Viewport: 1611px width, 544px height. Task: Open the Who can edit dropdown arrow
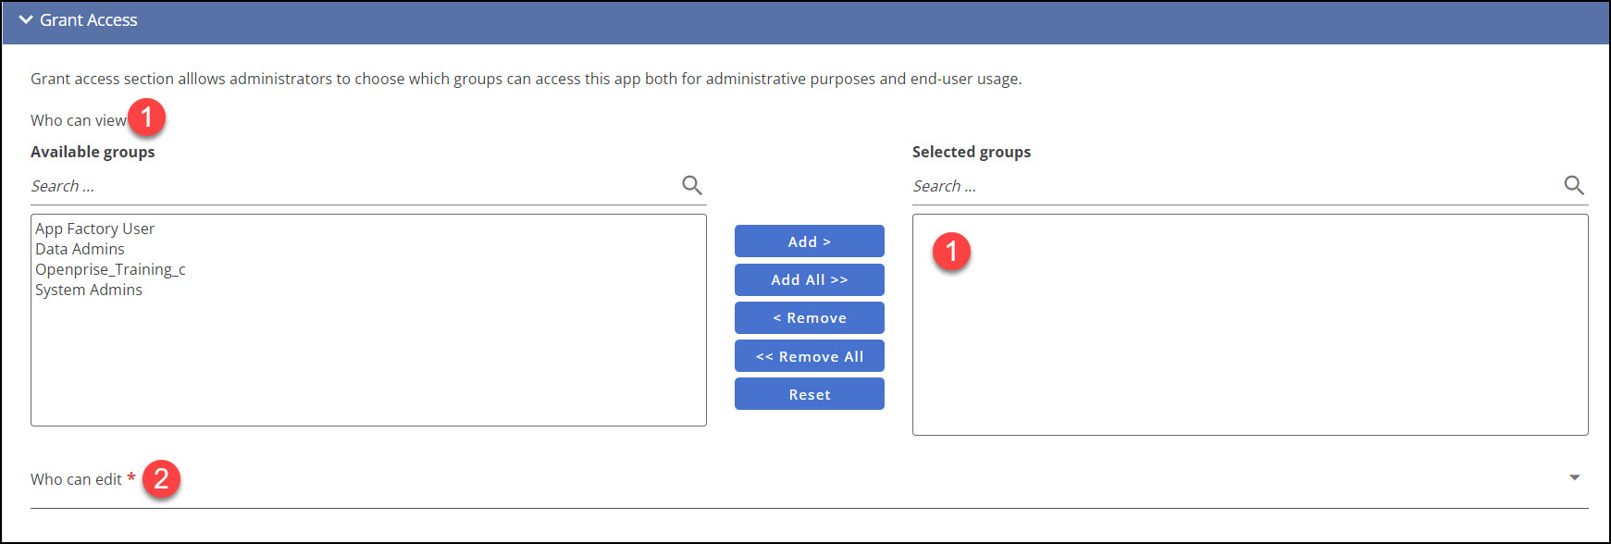[x=1574, y=478]
